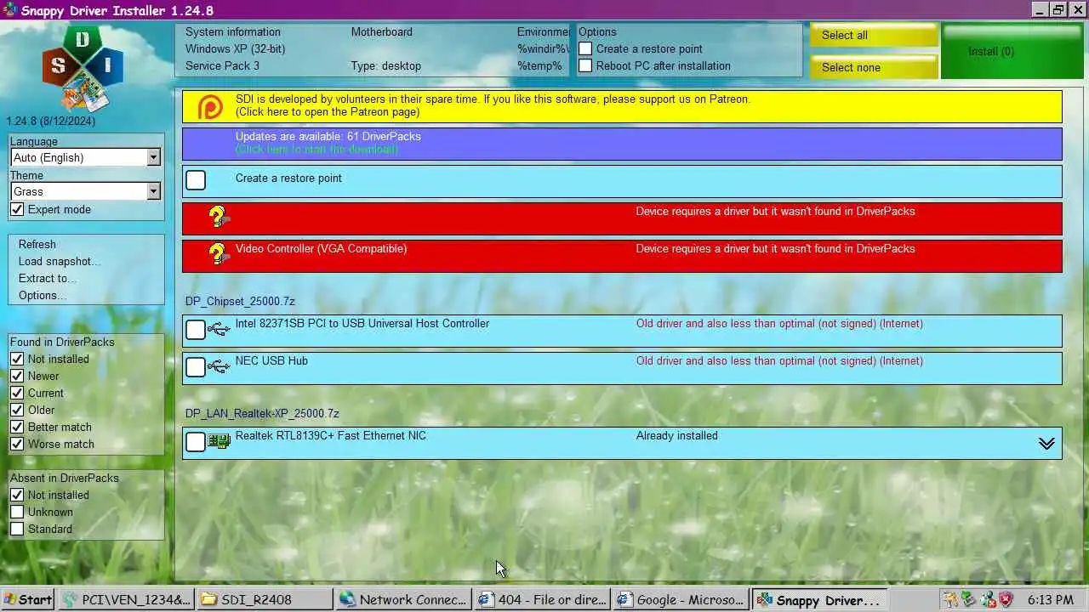Toggle Expert mode checkbox

click(17, 209)
